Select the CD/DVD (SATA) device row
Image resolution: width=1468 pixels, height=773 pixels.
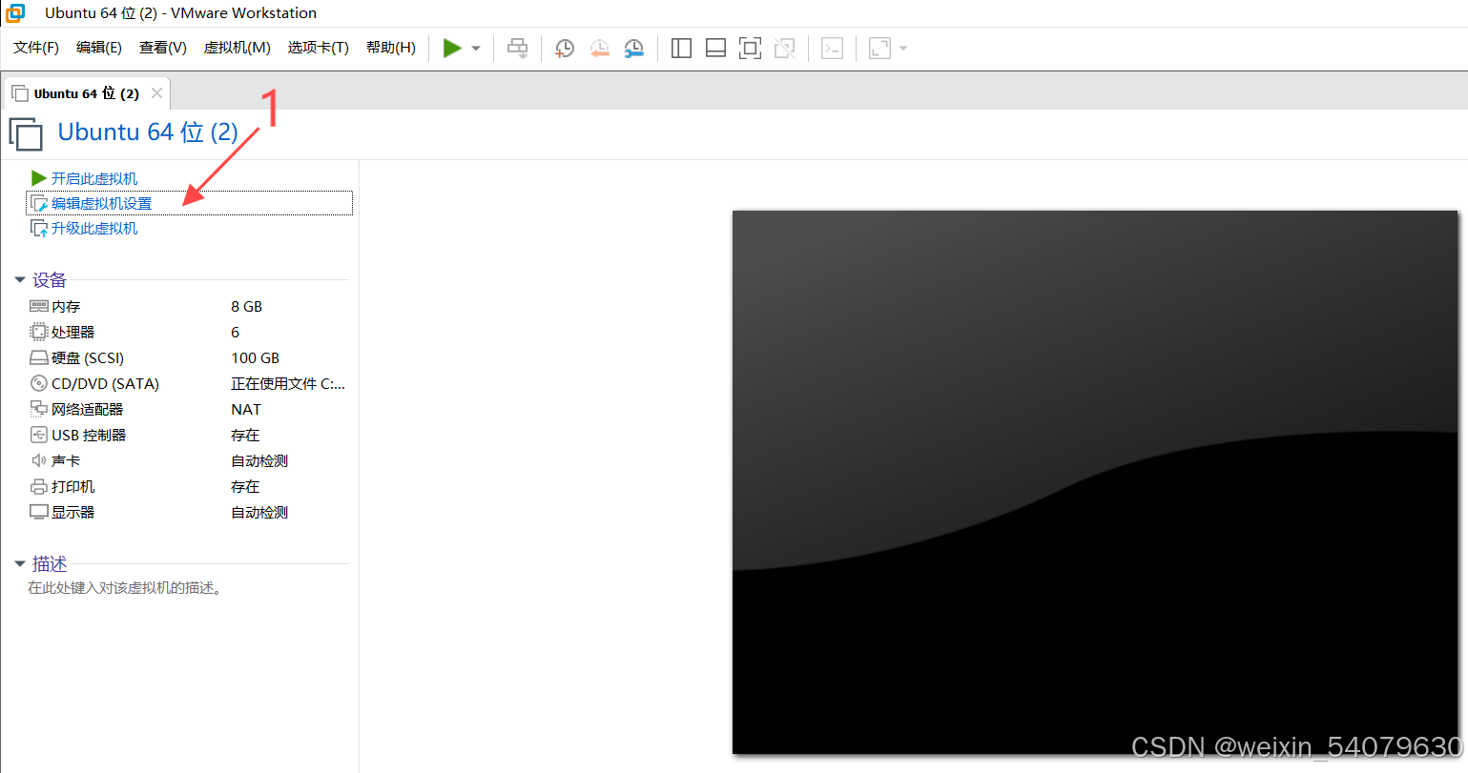tap(188, 383)
